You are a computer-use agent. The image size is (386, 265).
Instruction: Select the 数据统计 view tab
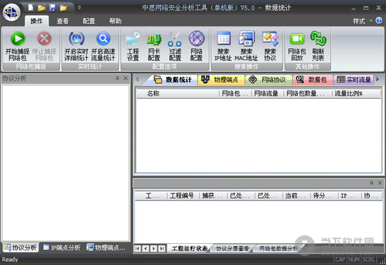173,80
